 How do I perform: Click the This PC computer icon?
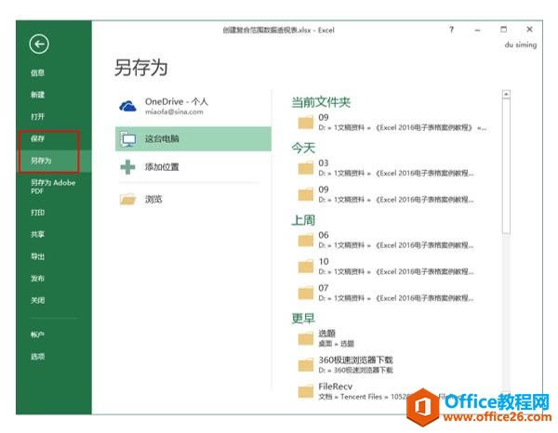pos(128,139)
